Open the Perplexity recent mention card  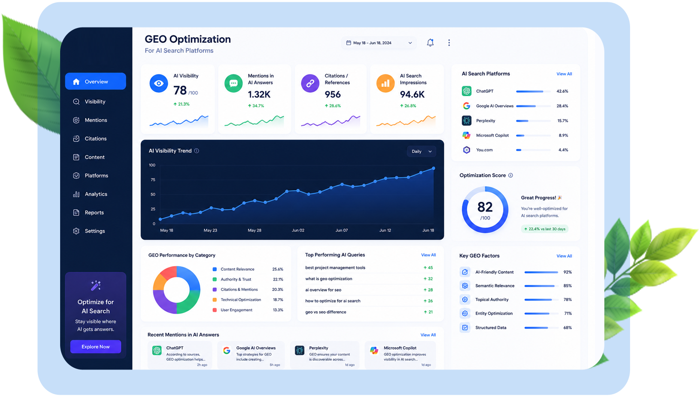[x=324, y=356]
